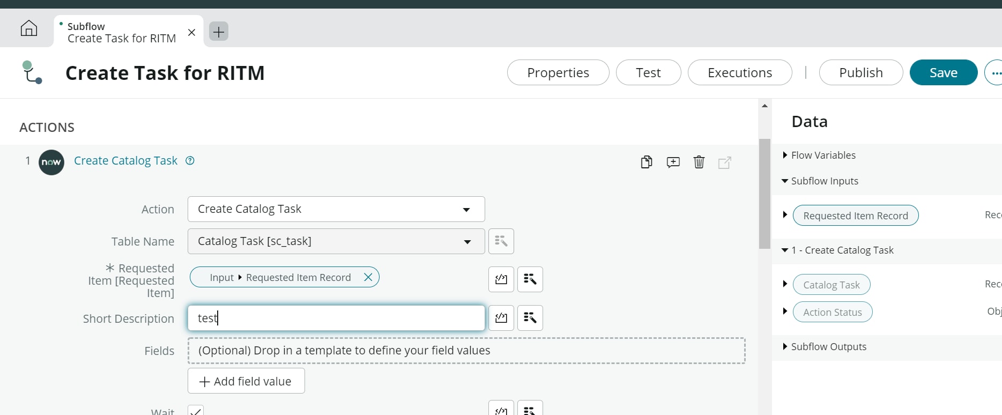Switch to the Create Task for RITM tab

[x=121, y=32]
